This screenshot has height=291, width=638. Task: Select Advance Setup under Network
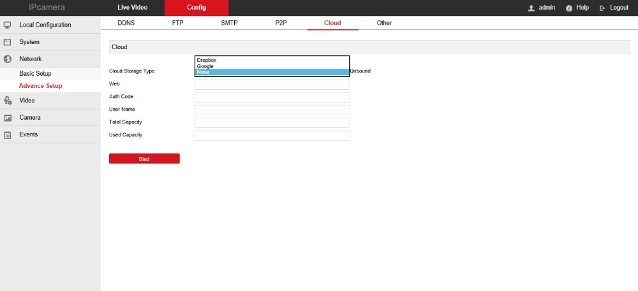click(50, 86)
